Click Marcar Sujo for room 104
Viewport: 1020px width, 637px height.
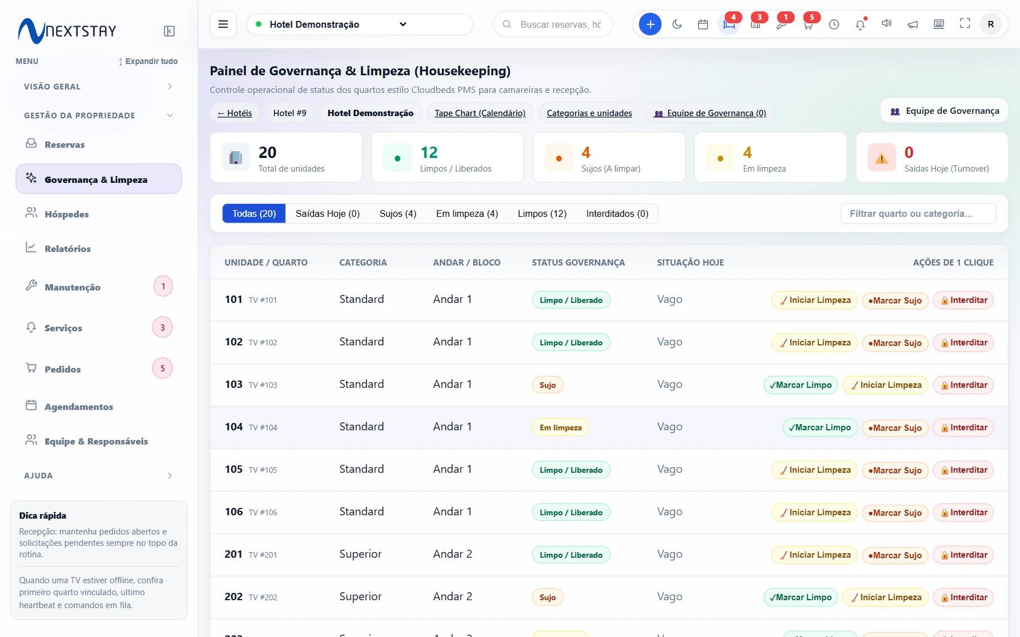pyautogui.click(x=895, y=427)
